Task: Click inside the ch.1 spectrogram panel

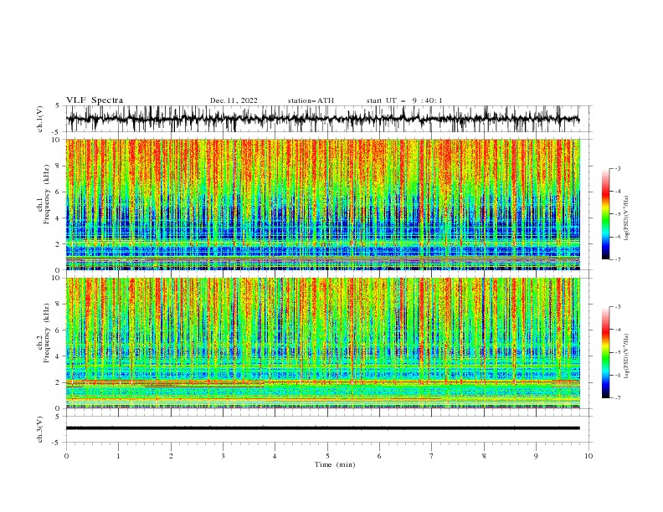Action: tap(322, 204)
